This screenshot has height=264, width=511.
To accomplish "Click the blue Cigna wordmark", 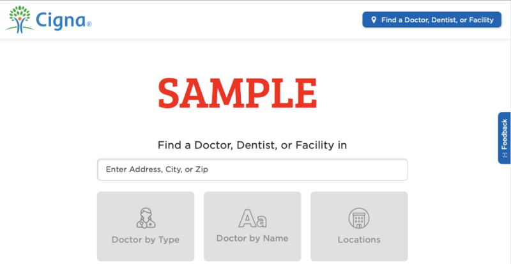I will (x=61, y=20).
